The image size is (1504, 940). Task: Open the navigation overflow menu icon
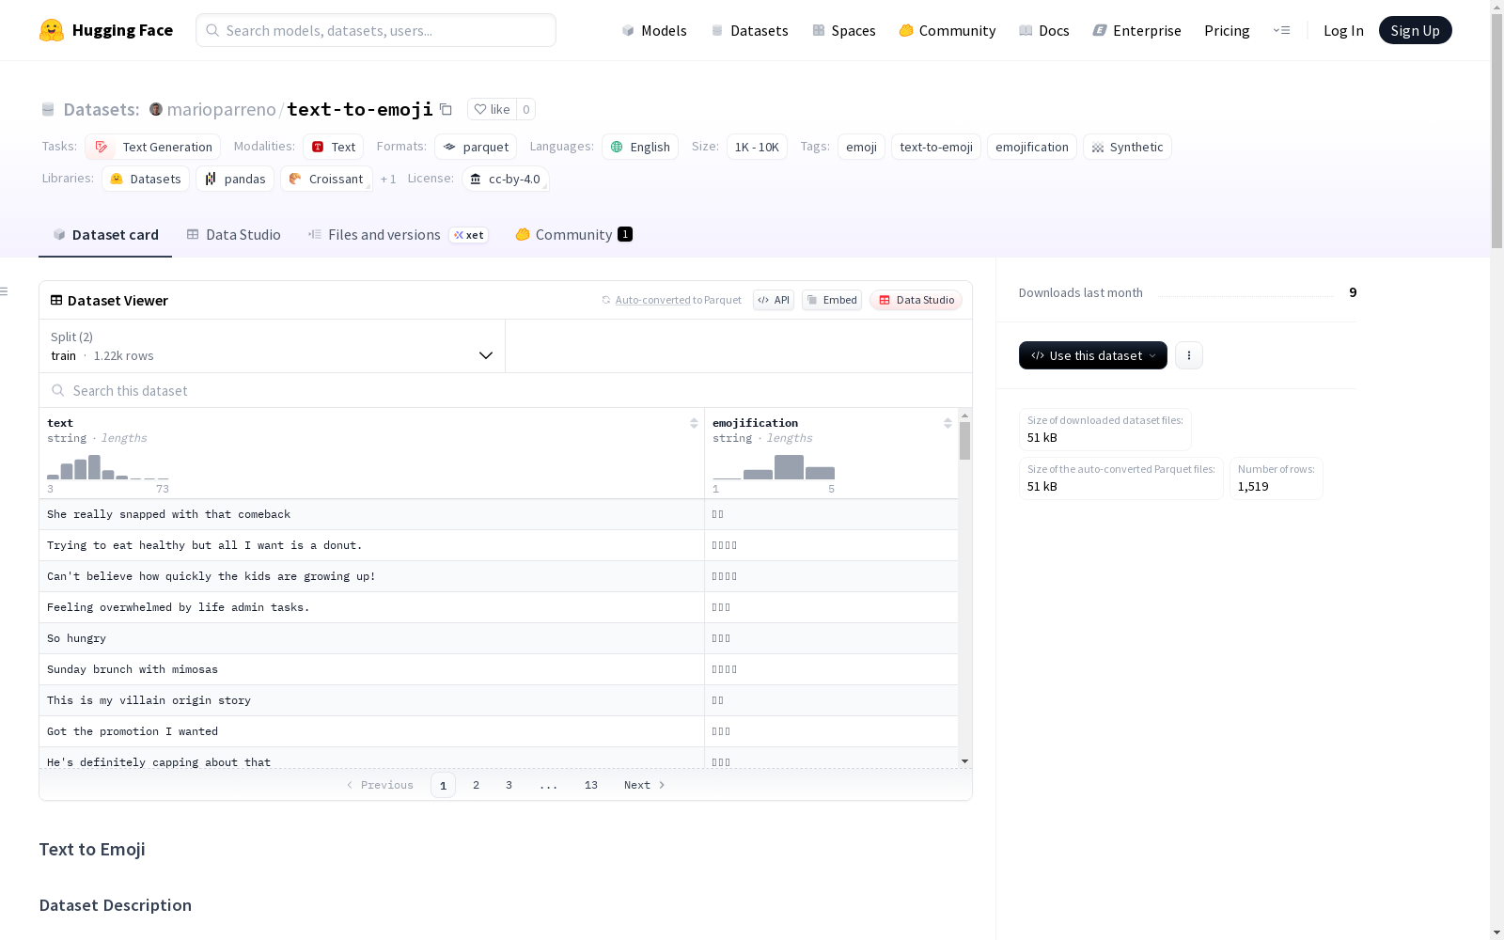(1281, 30)
